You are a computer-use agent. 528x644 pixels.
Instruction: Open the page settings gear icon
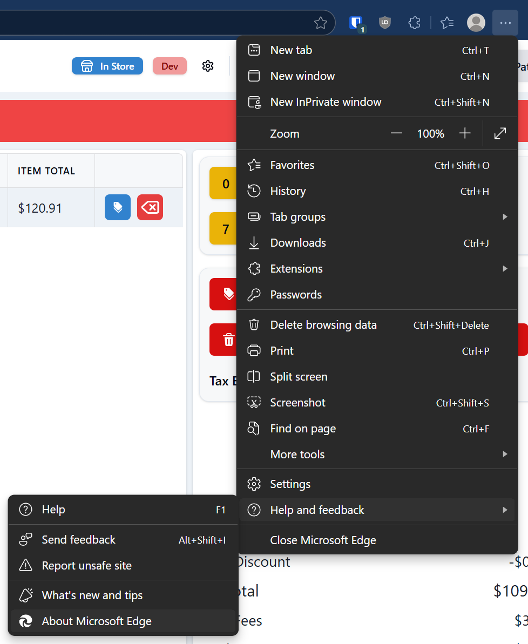pos(208,66)
